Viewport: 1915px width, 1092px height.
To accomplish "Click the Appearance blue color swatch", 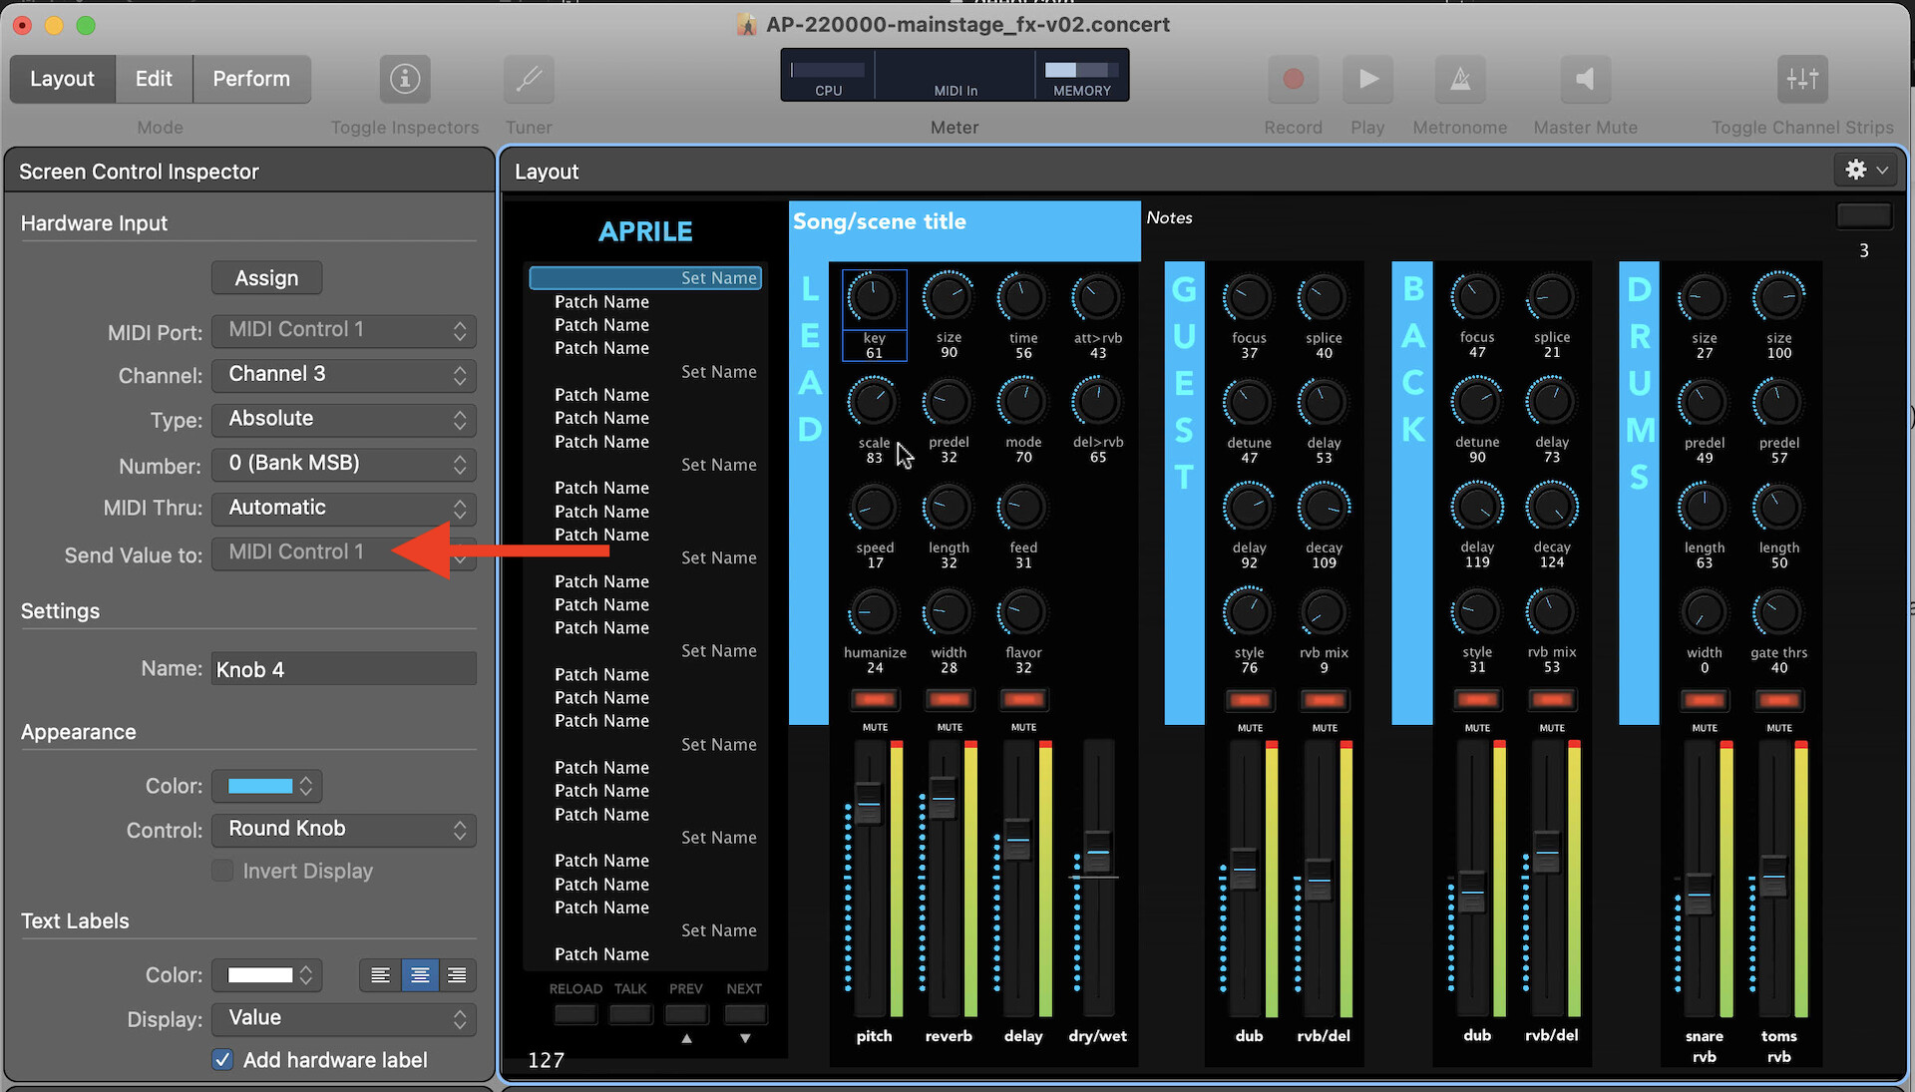I will (259, 786).
